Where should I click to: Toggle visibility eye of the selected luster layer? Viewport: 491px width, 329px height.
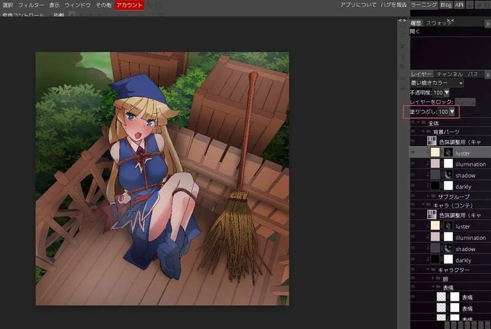click(413, 152)
